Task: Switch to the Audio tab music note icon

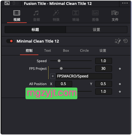Action: pyautogui.click(x=36, y=13)
